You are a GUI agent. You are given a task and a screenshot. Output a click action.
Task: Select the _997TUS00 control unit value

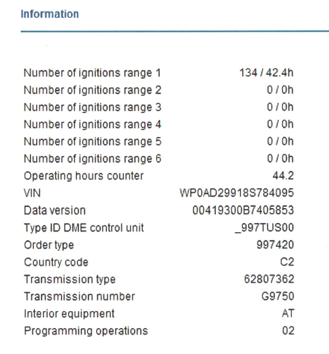click(264, 227)
